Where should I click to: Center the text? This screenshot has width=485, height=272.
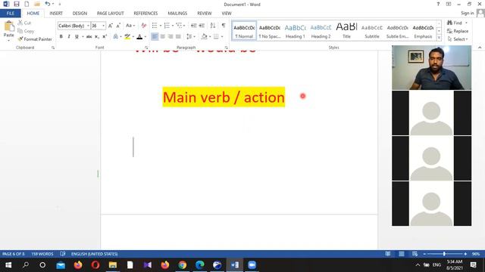(x=162, y=36)
